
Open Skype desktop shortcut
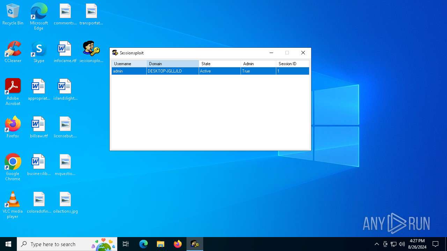(x=39, y=52)
